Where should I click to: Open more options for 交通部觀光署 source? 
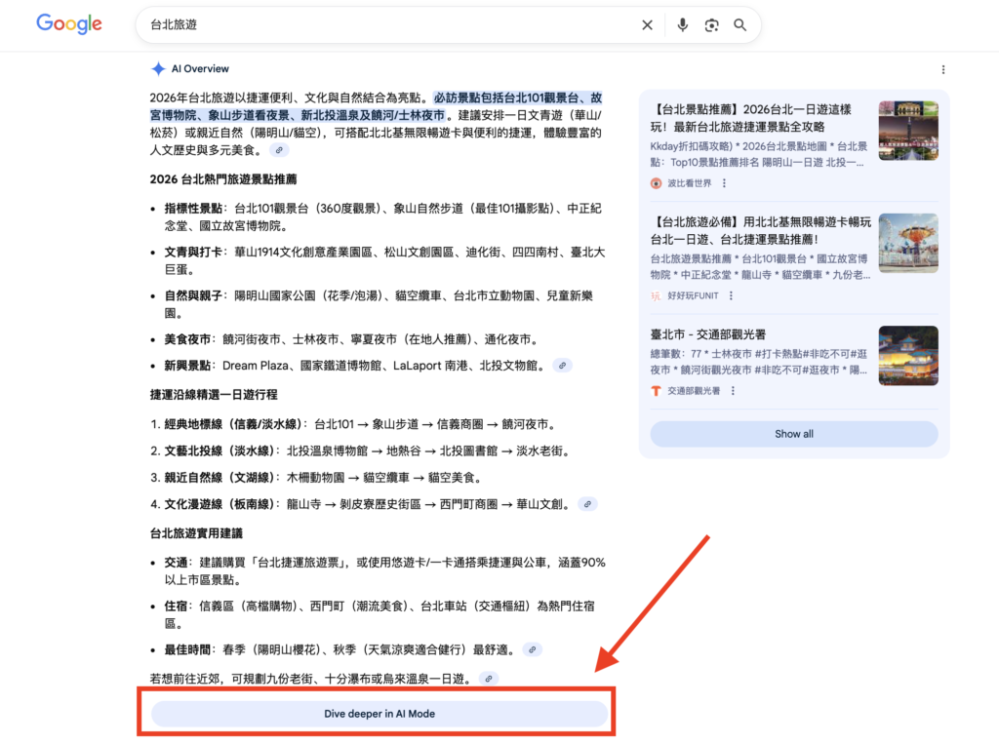pos(733,391)
